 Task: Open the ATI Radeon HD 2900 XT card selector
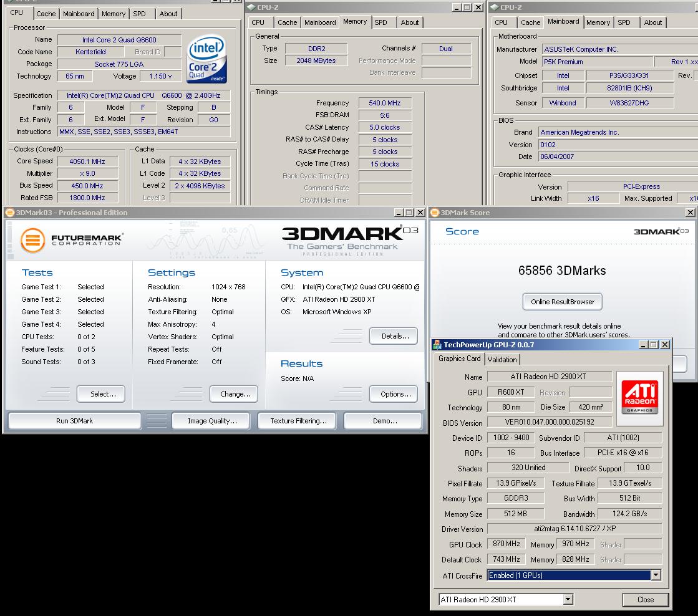click(568, 600)
